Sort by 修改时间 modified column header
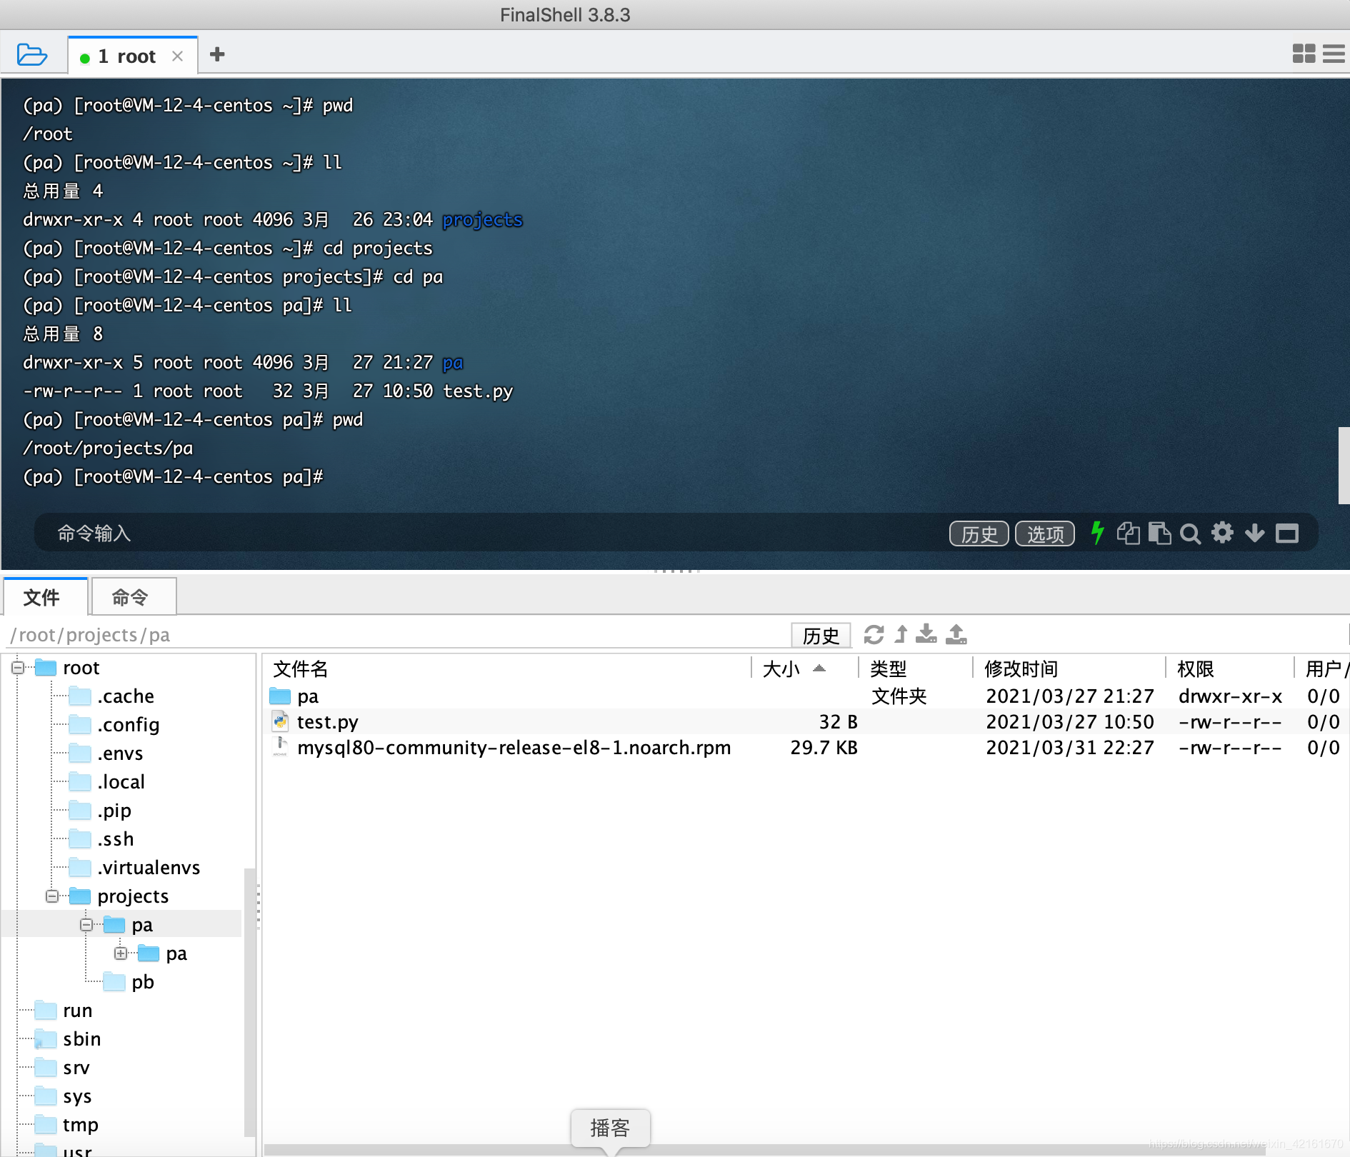The width and height of the screenshot is (1350, 1157). [1069, 668]
